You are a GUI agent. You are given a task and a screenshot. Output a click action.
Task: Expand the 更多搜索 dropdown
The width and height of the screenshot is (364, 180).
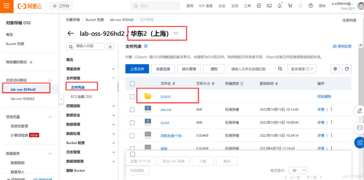302,69
